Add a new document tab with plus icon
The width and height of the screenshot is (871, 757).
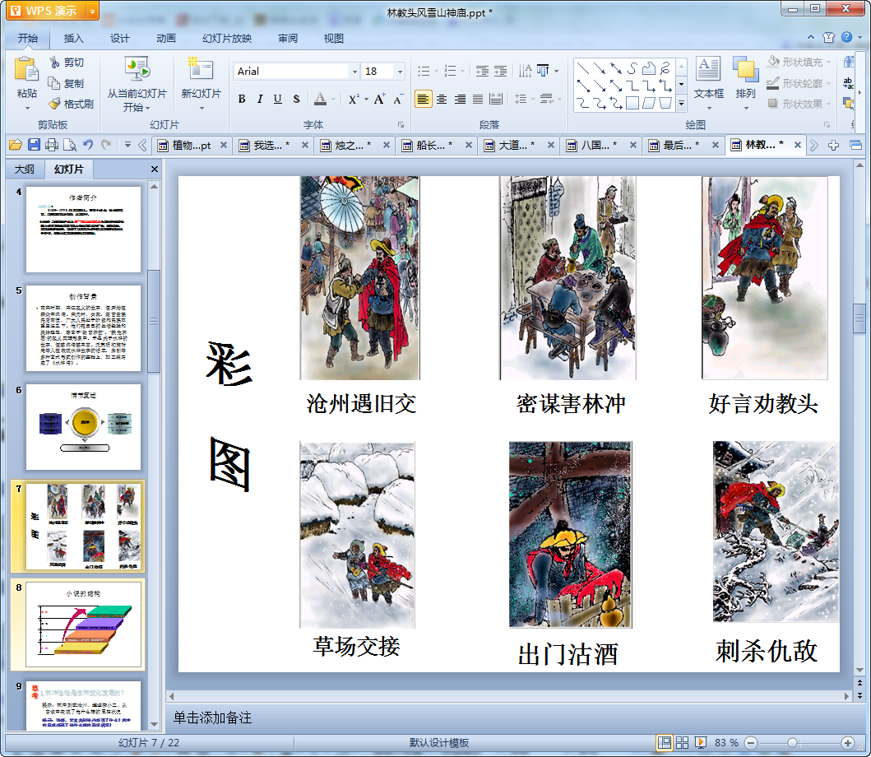833,145
